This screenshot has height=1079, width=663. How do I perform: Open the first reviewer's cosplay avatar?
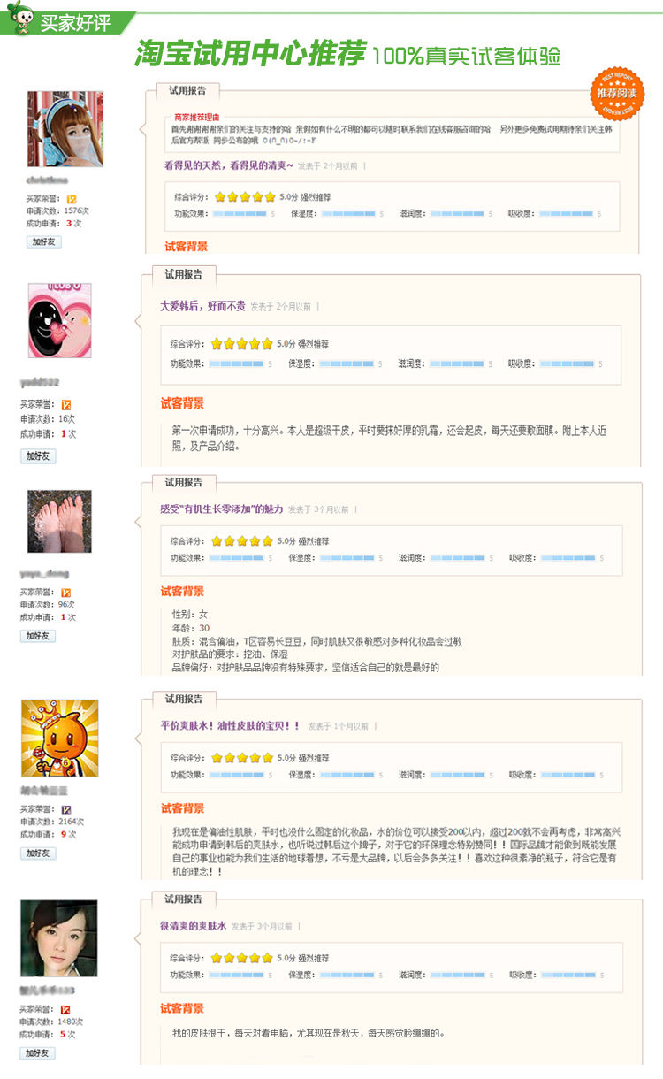65,128
